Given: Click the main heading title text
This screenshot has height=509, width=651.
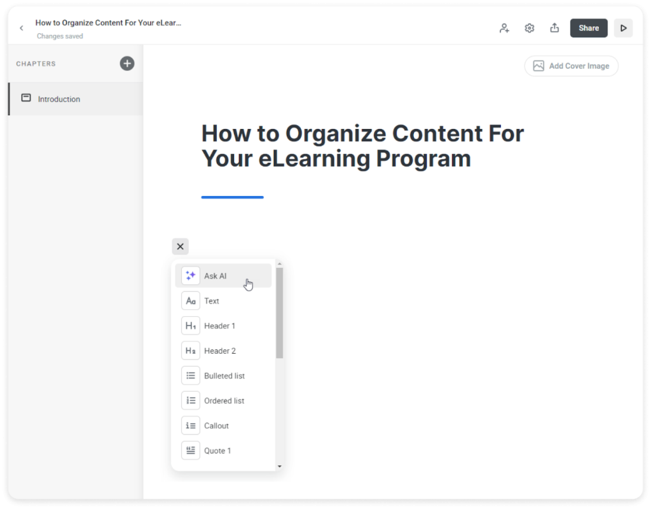Looking at the screenshot, I should pos(362,146).
